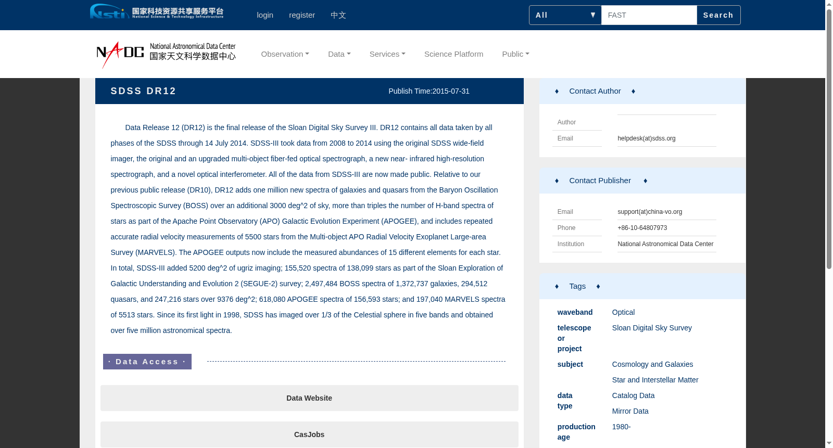
Task: Open the CasJobs access link
Action: point(309,434)
